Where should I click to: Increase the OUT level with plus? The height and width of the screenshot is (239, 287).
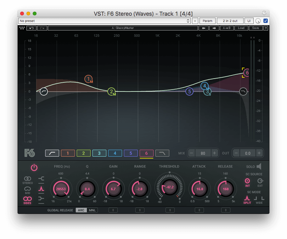click(x=259, y=153)
